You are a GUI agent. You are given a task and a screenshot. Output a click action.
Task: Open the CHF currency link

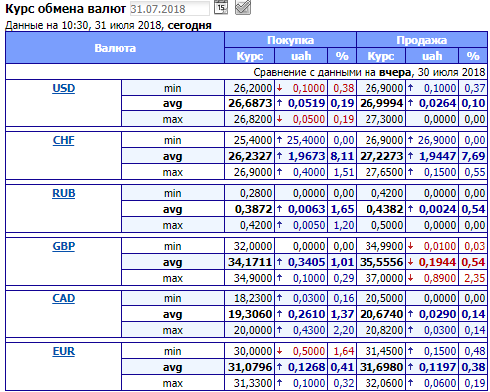coord(64,140)
